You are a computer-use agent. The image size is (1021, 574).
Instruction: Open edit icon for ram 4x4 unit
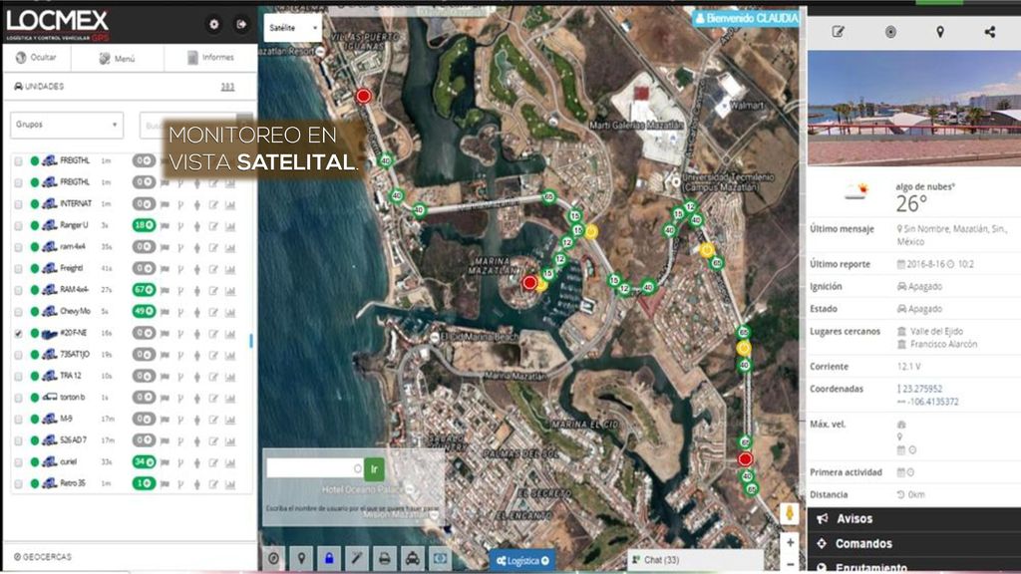click(x=213, y=247)
